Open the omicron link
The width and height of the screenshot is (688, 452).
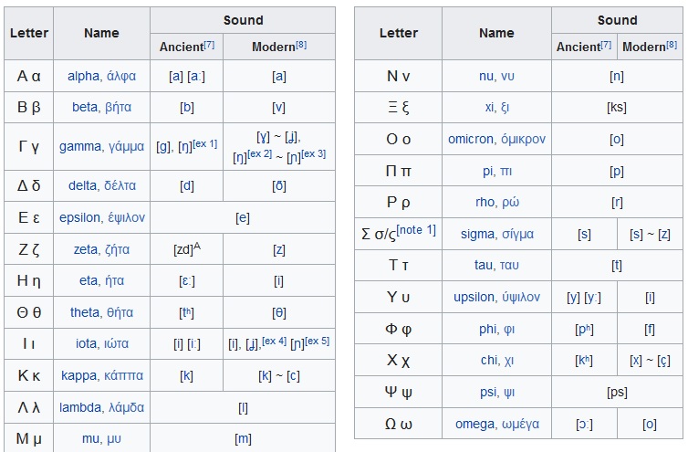[x=470, y=139]
